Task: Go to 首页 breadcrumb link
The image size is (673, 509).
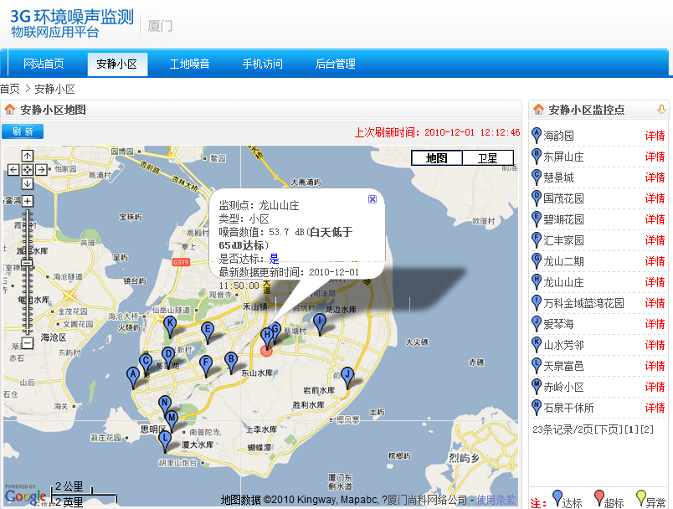Action: click(x=10, y=89)
